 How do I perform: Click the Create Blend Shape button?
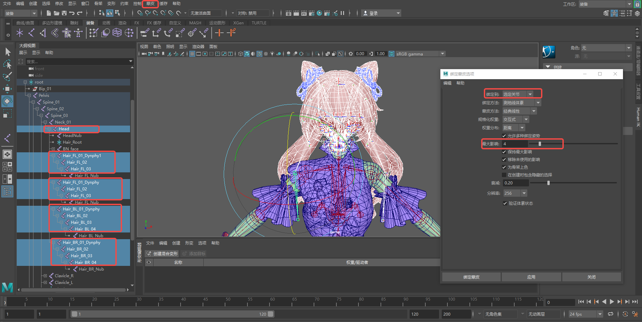click(x=162, y=254)
